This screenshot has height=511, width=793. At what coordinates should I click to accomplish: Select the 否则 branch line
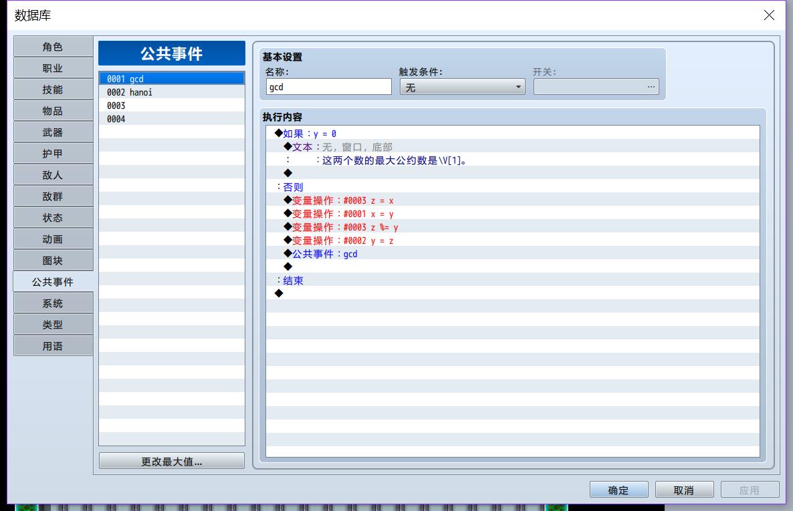pyautogui.click(x=512, y=187)
